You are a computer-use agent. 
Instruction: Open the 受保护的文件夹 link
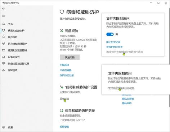115,47
